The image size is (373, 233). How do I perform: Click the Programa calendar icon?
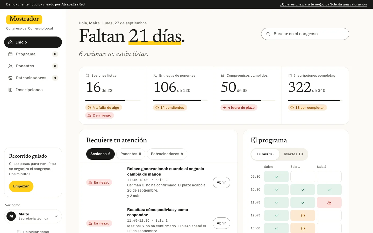10,54
